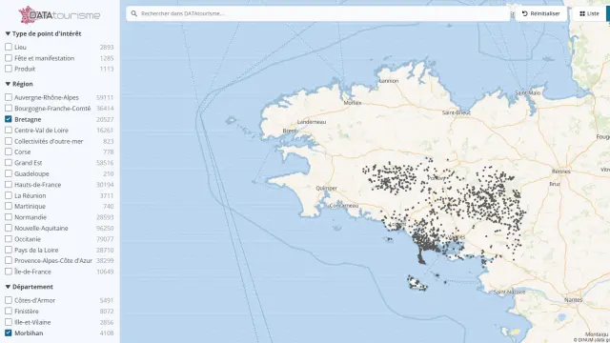610x343 pixels.
Task: Enable Nouvelle-Aquitaine region filter
Action: point(9,228)
